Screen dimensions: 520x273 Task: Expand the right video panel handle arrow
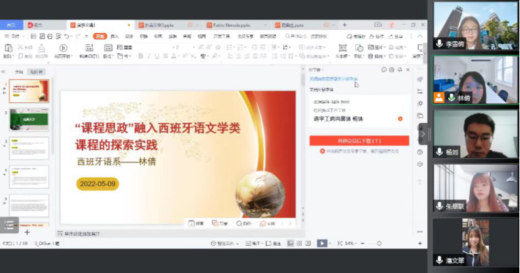click(423, 134)
